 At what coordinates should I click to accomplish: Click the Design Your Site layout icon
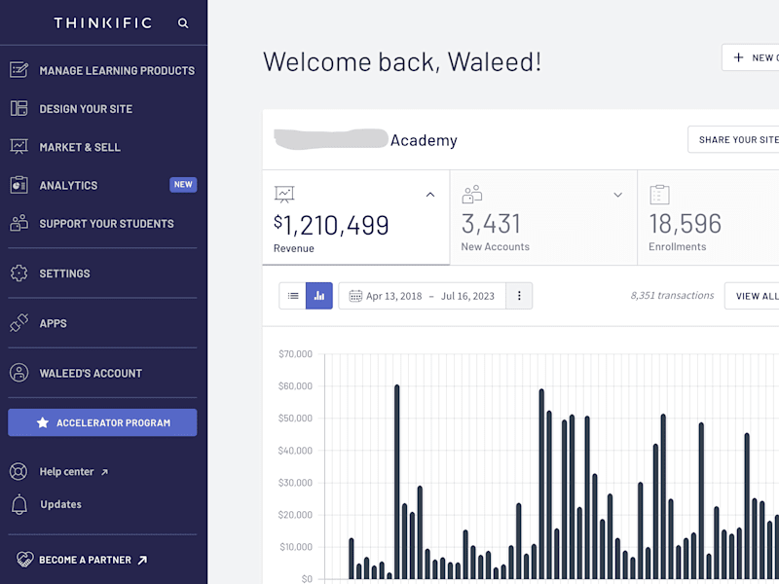pos(19,108)
